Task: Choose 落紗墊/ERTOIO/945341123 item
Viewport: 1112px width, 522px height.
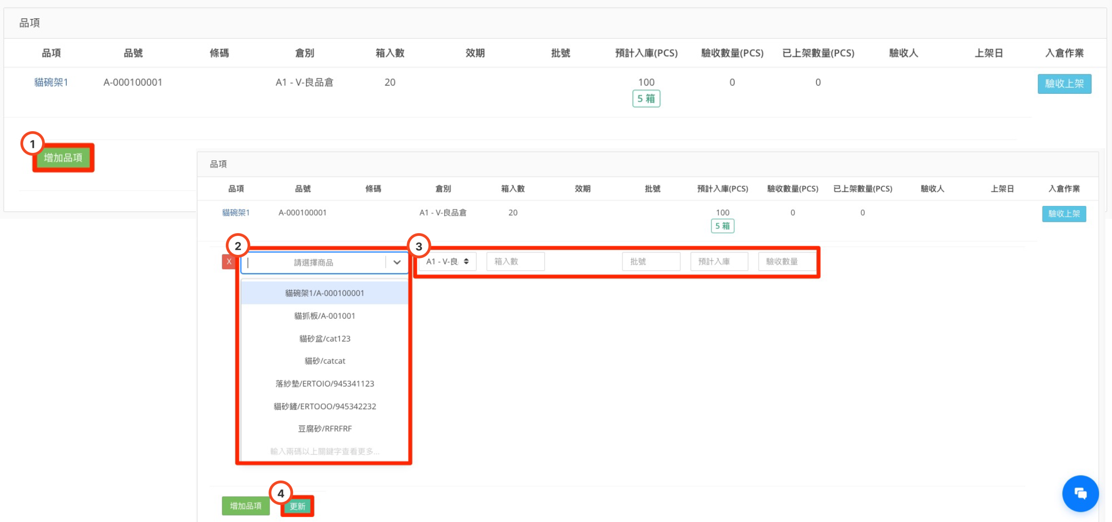Action: (324, 383)
